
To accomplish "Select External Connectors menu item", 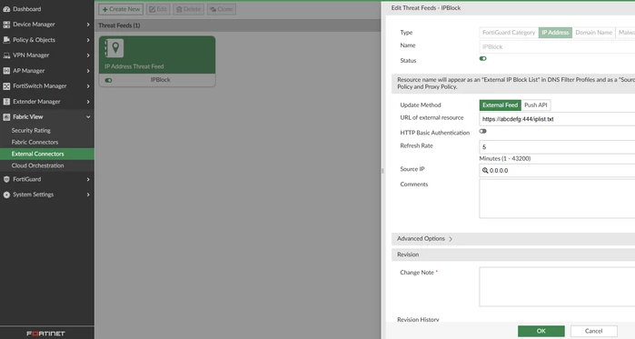I will (47, 154).
